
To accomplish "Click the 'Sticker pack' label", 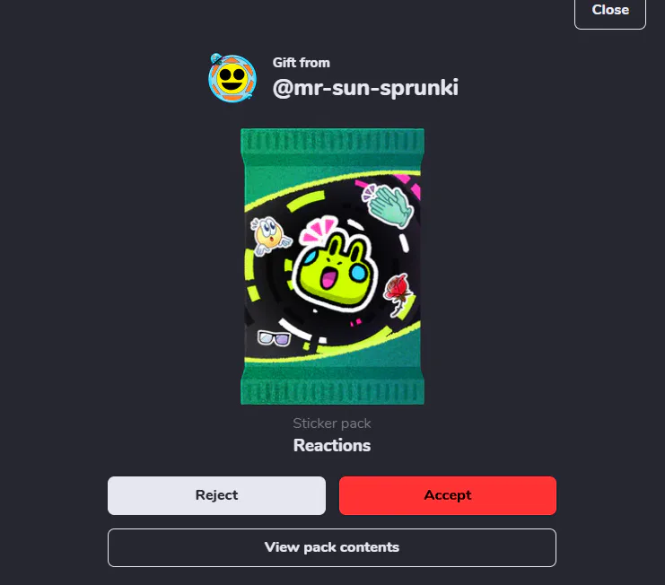I will [332, 423].
